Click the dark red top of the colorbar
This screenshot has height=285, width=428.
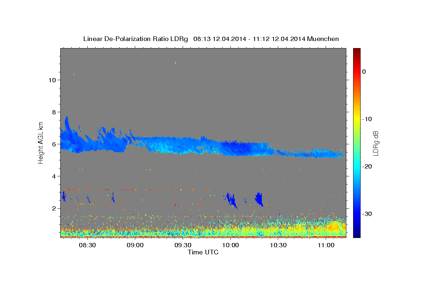click(x=357, y=51)
